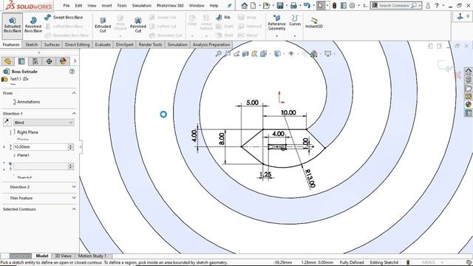Click the Open document icon
473x266 pixels.
(x=266, y=5)
